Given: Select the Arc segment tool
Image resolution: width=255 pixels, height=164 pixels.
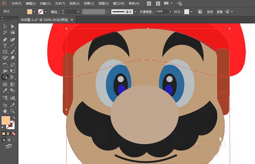Looking at the screenshot, I should 12,46.
